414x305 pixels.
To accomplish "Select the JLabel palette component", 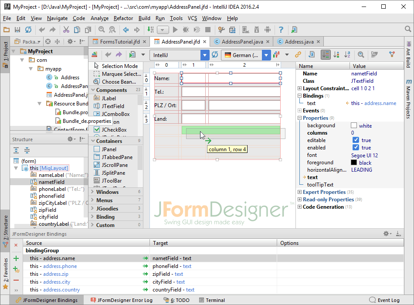I will (109, 98).
